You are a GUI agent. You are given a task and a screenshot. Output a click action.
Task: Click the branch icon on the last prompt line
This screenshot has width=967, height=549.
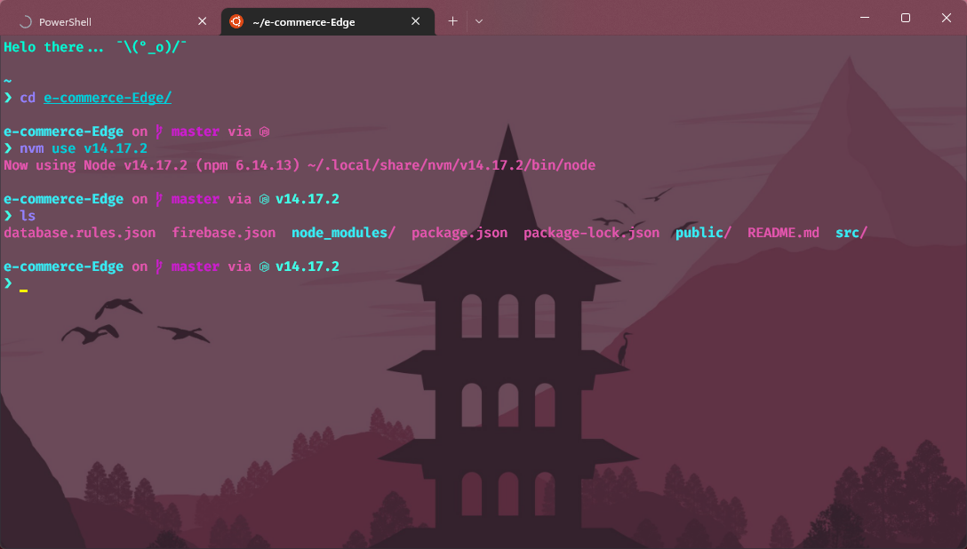tap(157, 266)
